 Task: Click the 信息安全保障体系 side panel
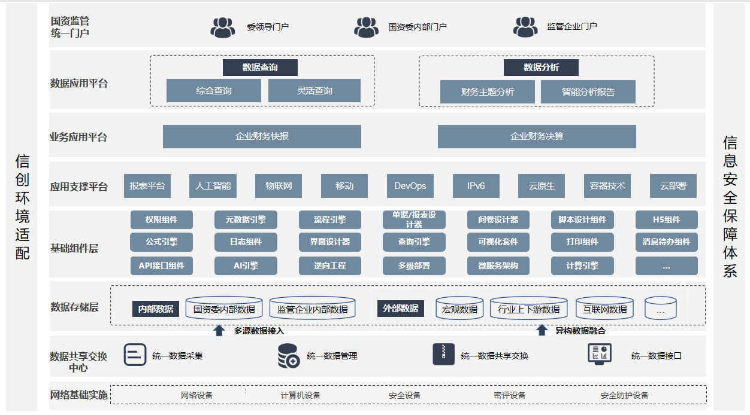tap(730, 207)
